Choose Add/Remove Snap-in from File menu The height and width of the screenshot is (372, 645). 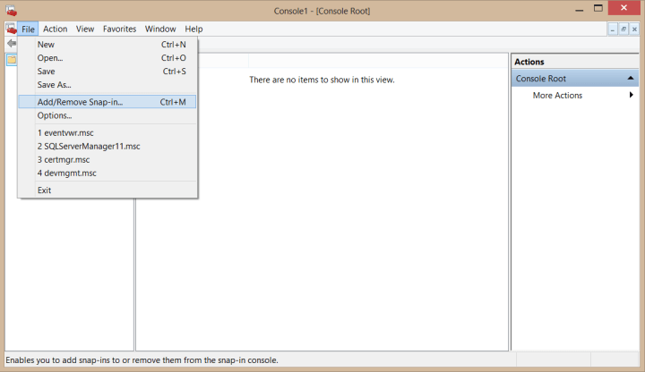80,102
